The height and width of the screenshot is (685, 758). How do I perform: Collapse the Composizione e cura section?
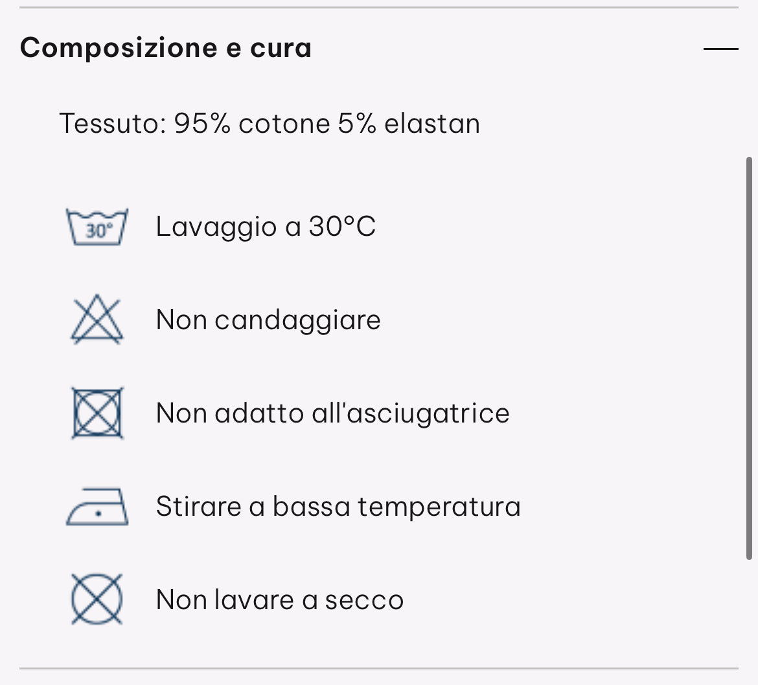(x=720, y=49)
